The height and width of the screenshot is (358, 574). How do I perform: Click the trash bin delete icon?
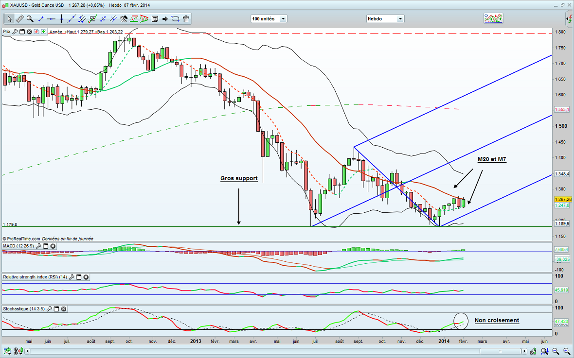(x=187, y=19)
